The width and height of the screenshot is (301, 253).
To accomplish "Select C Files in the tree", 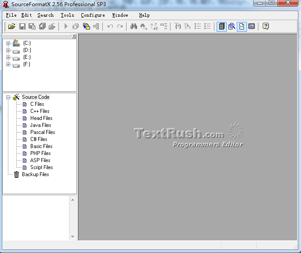I will [x=37, y=104].
